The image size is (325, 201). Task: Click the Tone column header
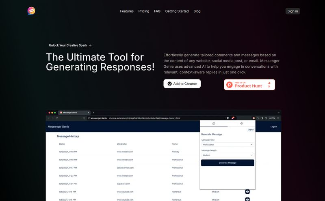coord(175,144)
